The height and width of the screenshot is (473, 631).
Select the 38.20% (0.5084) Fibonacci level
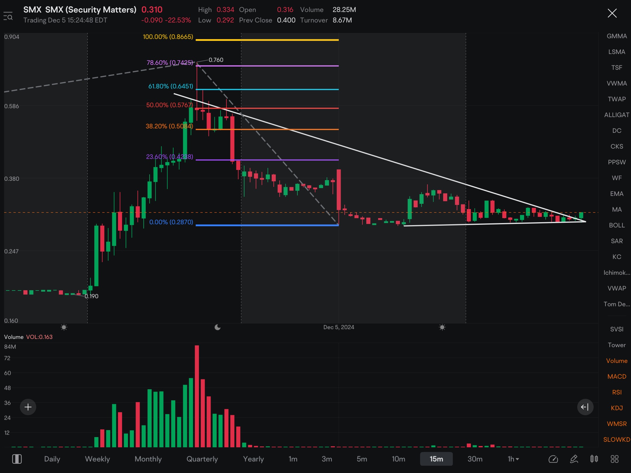click(x=169, y=126)
